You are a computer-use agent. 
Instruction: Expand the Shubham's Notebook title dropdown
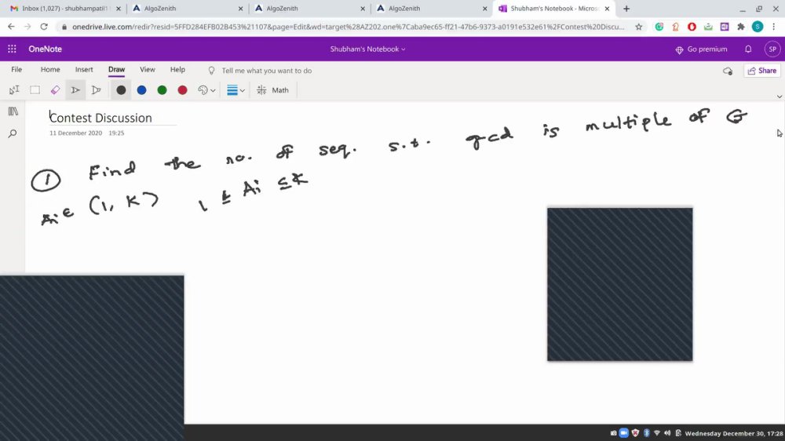tap(367, 49)
